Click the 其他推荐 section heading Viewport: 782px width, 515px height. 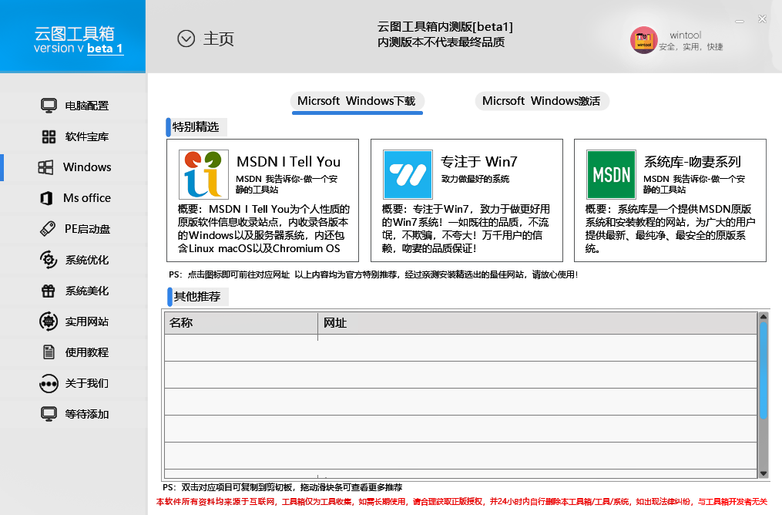197,297
